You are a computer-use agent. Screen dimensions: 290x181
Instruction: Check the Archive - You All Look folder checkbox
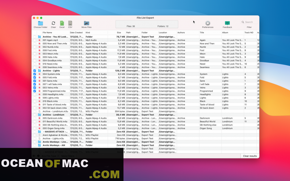pyautogui.click(x=35, y=37)
